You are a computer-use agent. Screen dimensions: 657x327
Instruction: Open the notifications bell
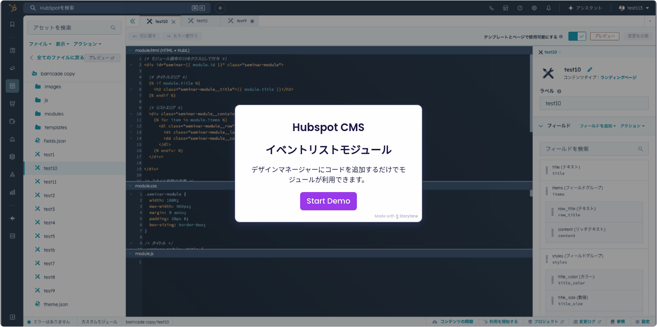[x=548, y=8]
